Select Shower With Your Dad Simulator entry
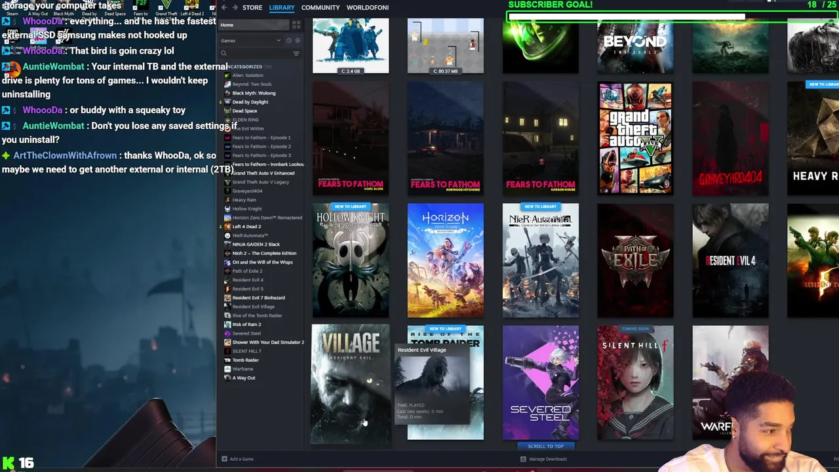 [268, 342]
